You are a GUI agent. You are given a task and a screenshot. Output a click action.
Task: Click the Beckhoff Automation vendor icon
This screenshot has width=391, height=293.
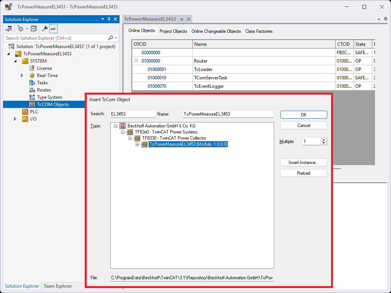123,126
